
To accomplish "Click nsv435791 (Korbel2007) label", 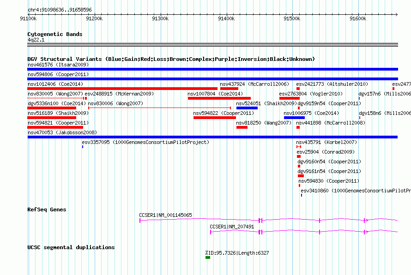I will (326, 142).
